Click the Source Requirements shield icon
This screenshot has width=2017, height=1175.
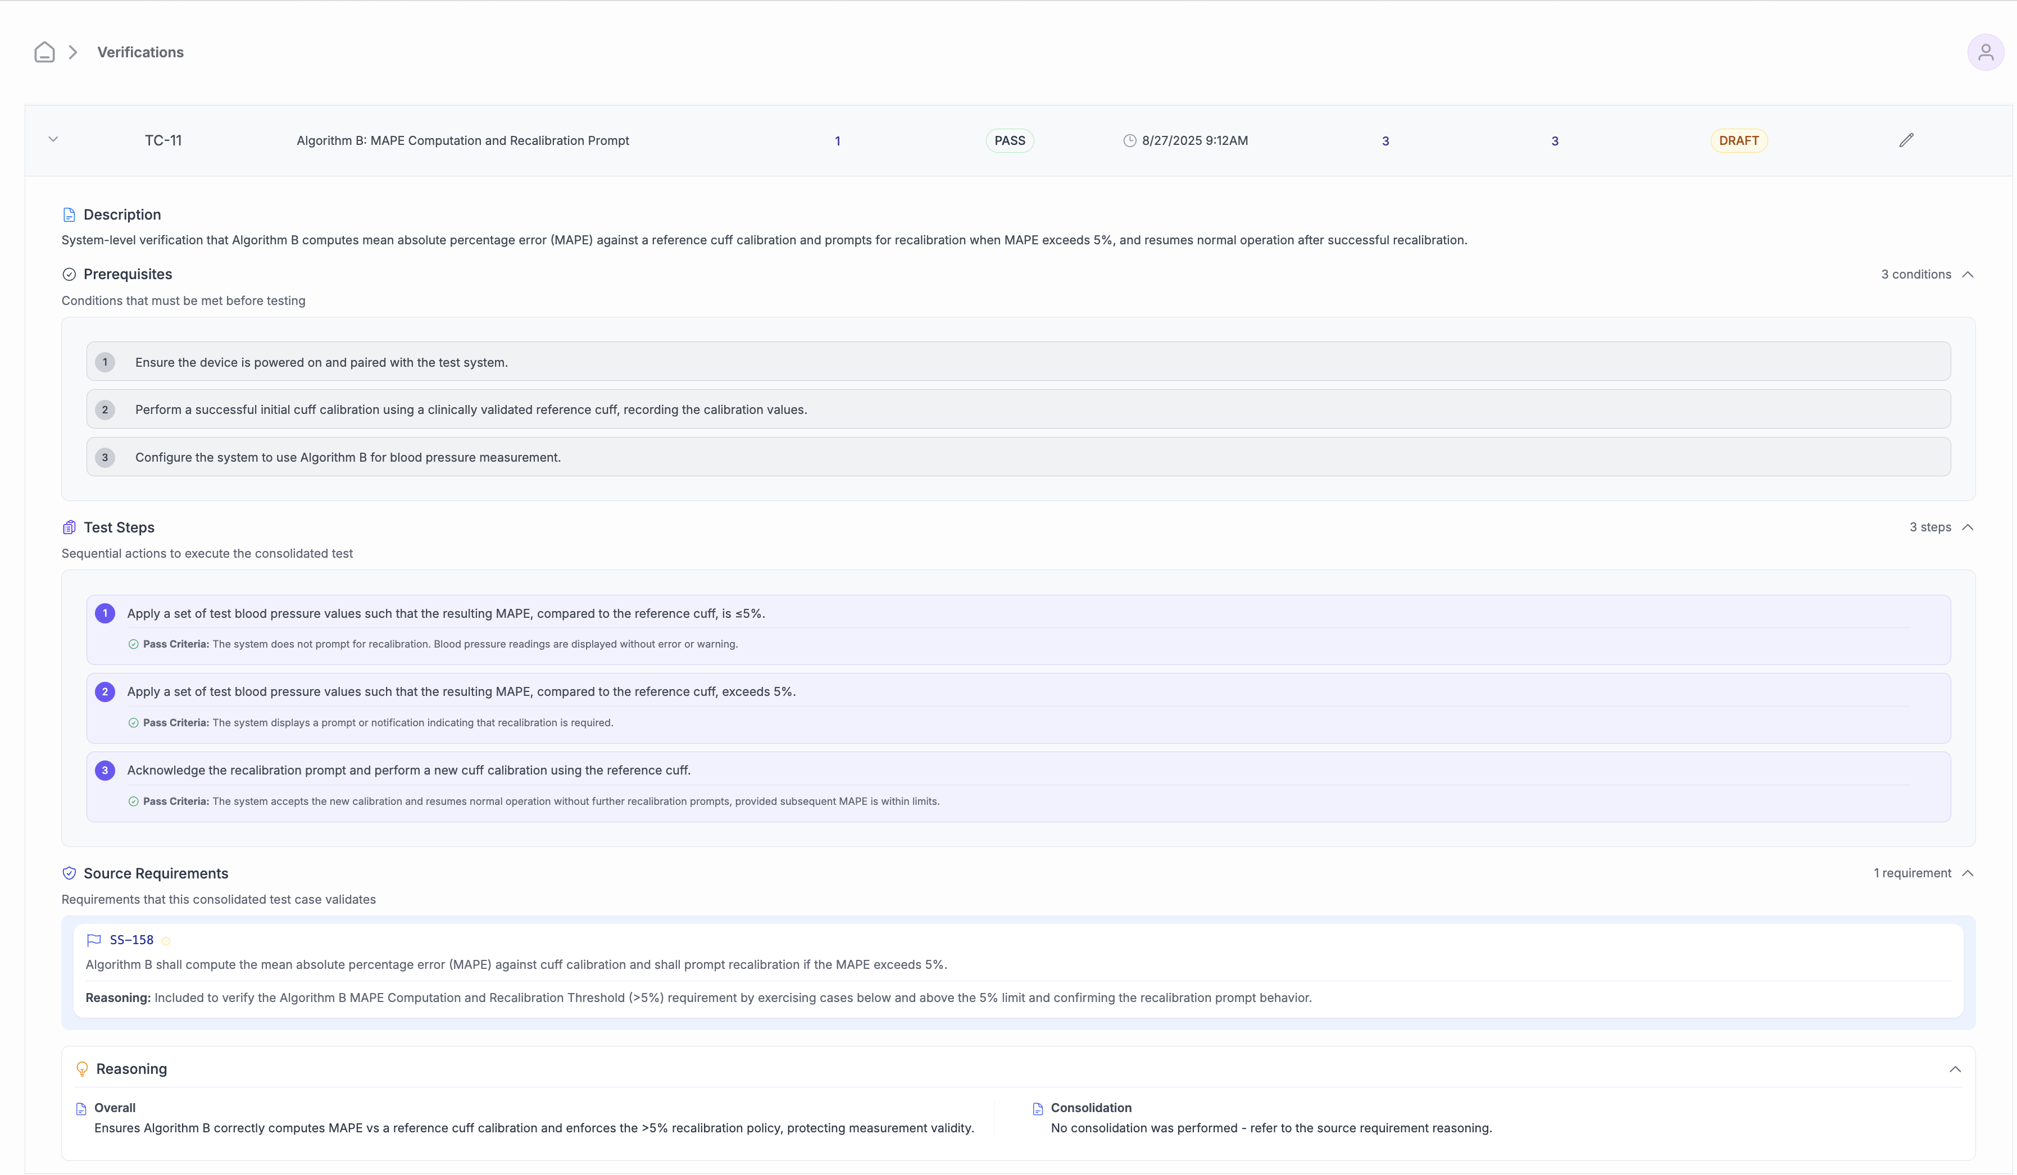69,873
